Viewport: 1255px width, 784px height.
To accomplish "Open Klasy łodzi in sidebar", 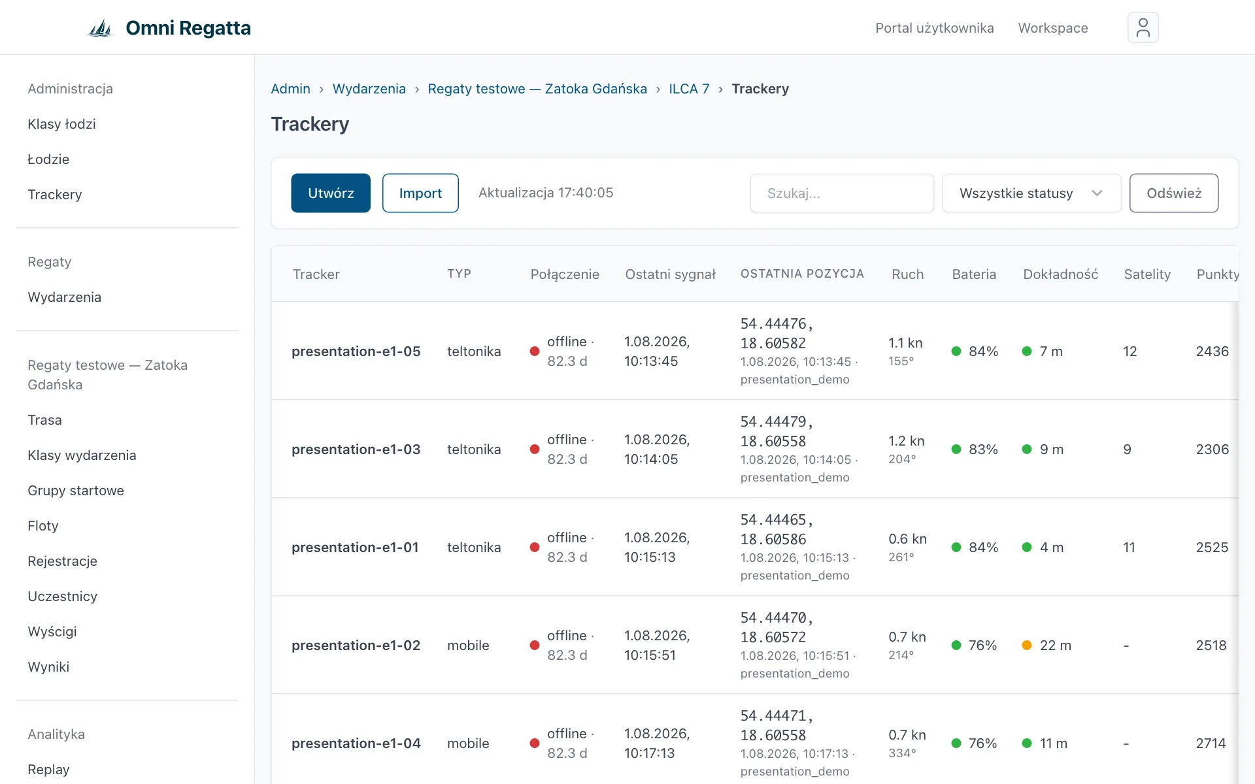I will pyautogui.click(x=62, y=124).
